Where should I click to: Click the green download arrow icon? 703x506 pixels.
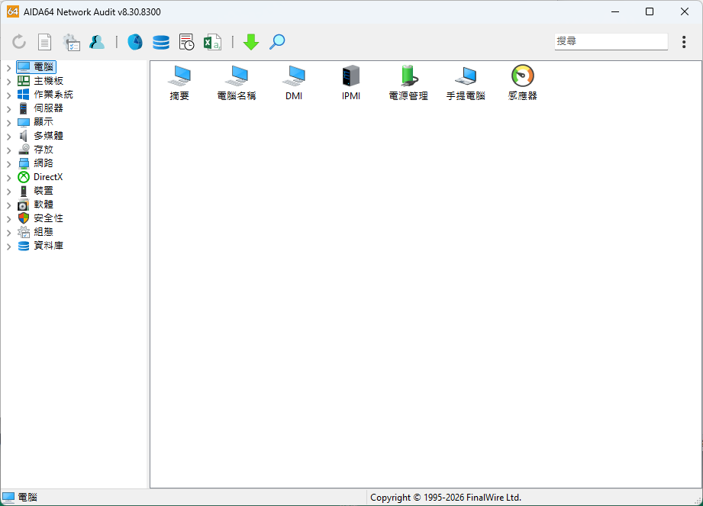click(251, 42)
